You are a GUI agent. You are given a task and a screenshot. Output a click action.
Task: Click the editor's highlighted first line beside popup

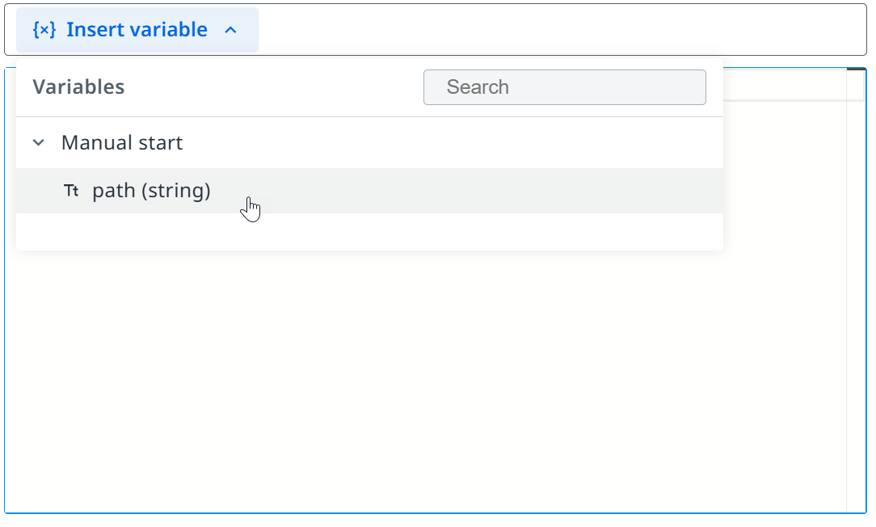785,84
